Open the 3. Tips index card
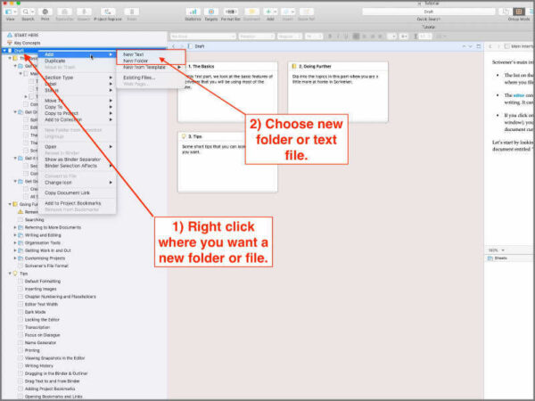The image size is (535, 401). click(x=227, y=162)
